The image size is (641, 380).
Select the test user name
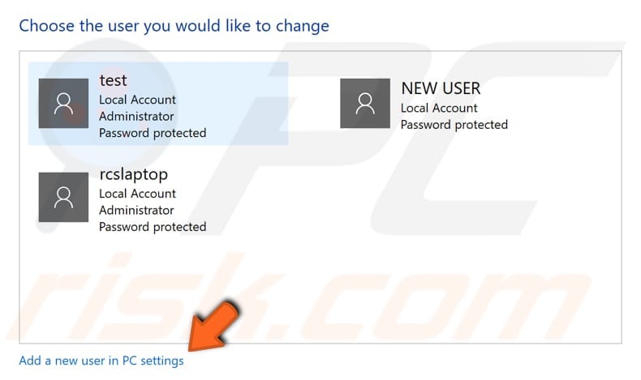tap(114, 80)
